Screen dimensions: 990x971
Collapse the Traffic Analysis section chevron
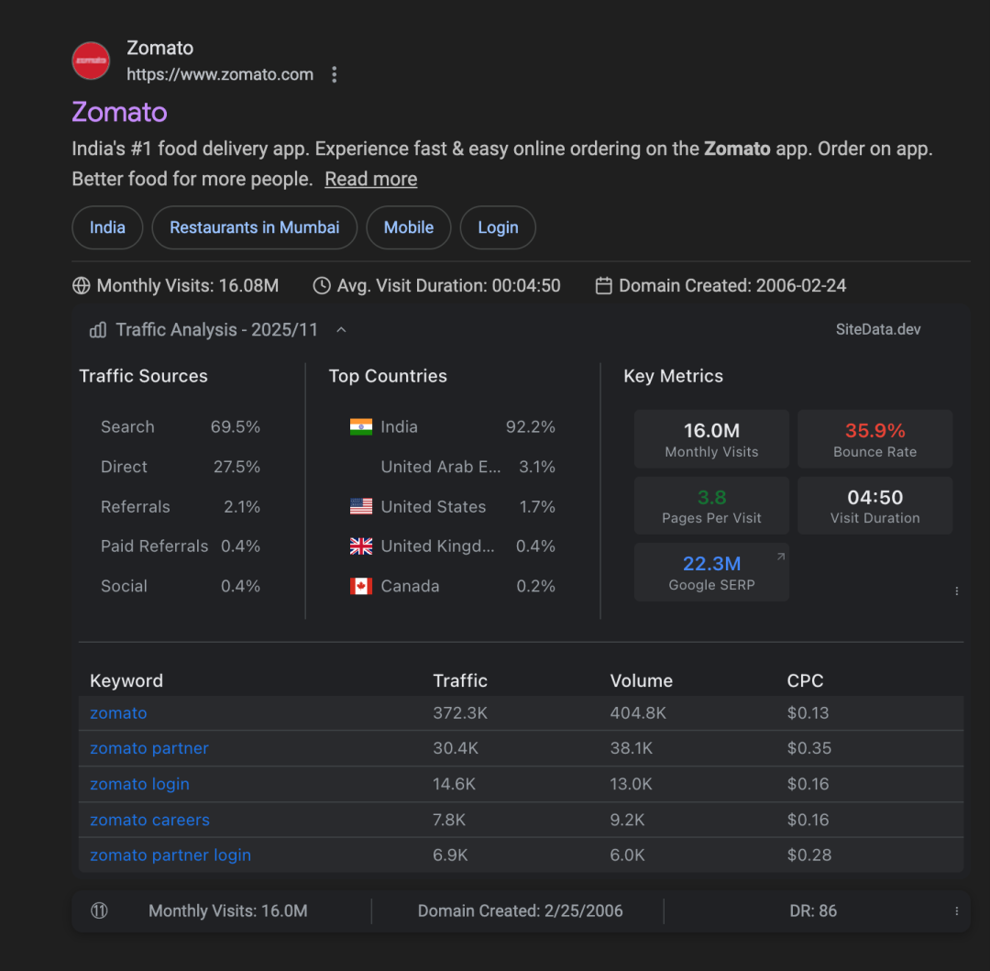coord(341,329)
